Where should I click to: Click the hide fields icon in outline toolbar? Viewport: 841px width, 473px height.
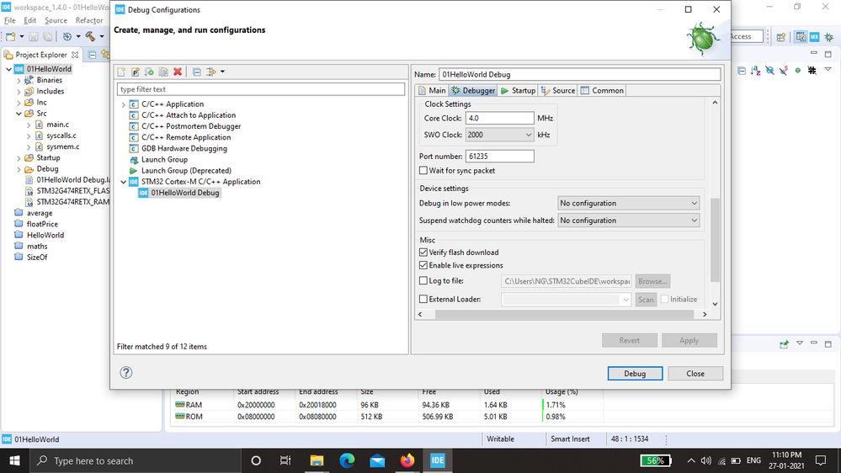(769, 70)
